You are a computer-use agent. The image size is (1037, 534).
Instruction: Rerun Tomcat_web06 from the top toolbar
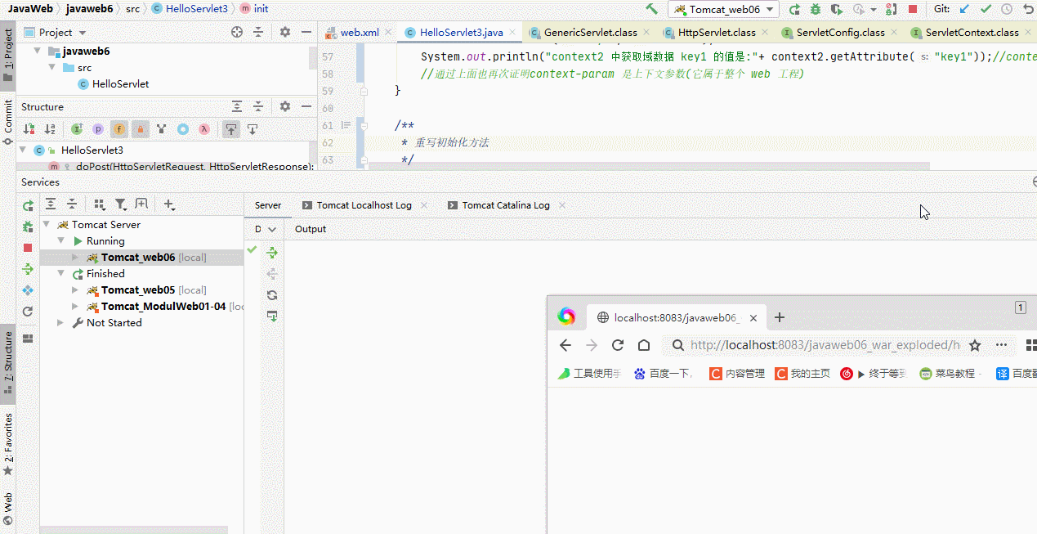click(794, 9)
